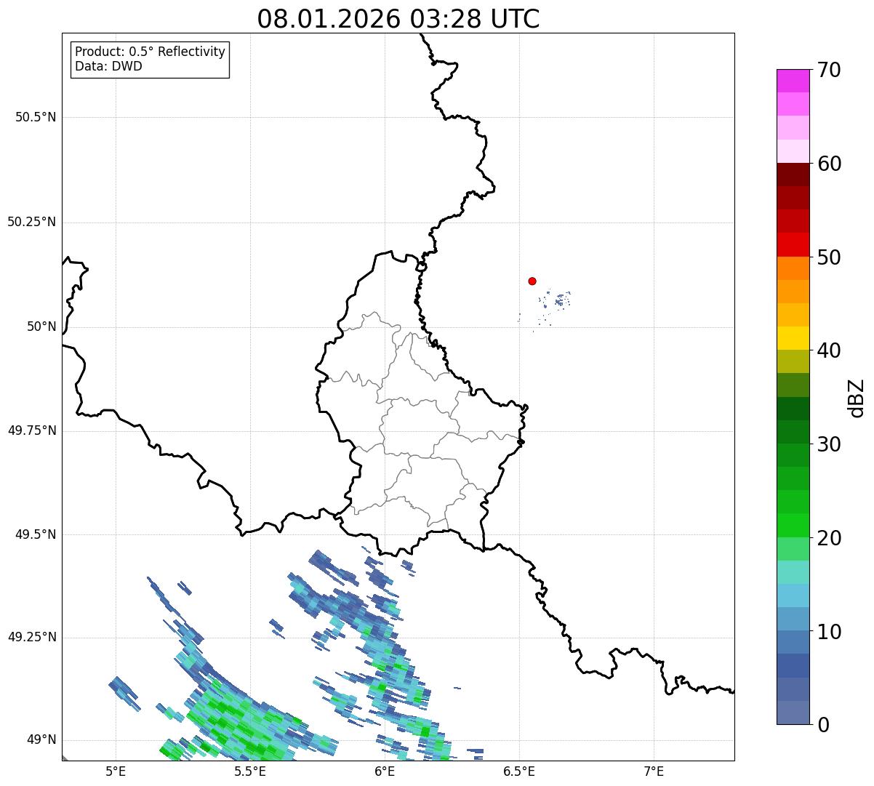Click the 50°N latitude label
This screenshot has height=786, width=874.
click(x=41, y=326)
